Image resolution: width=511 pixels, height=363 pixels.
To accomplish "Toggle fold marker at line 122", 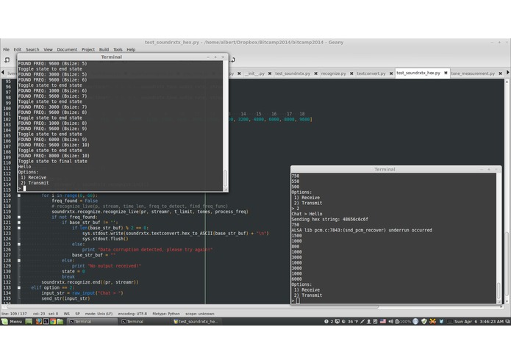I will 19,228.
